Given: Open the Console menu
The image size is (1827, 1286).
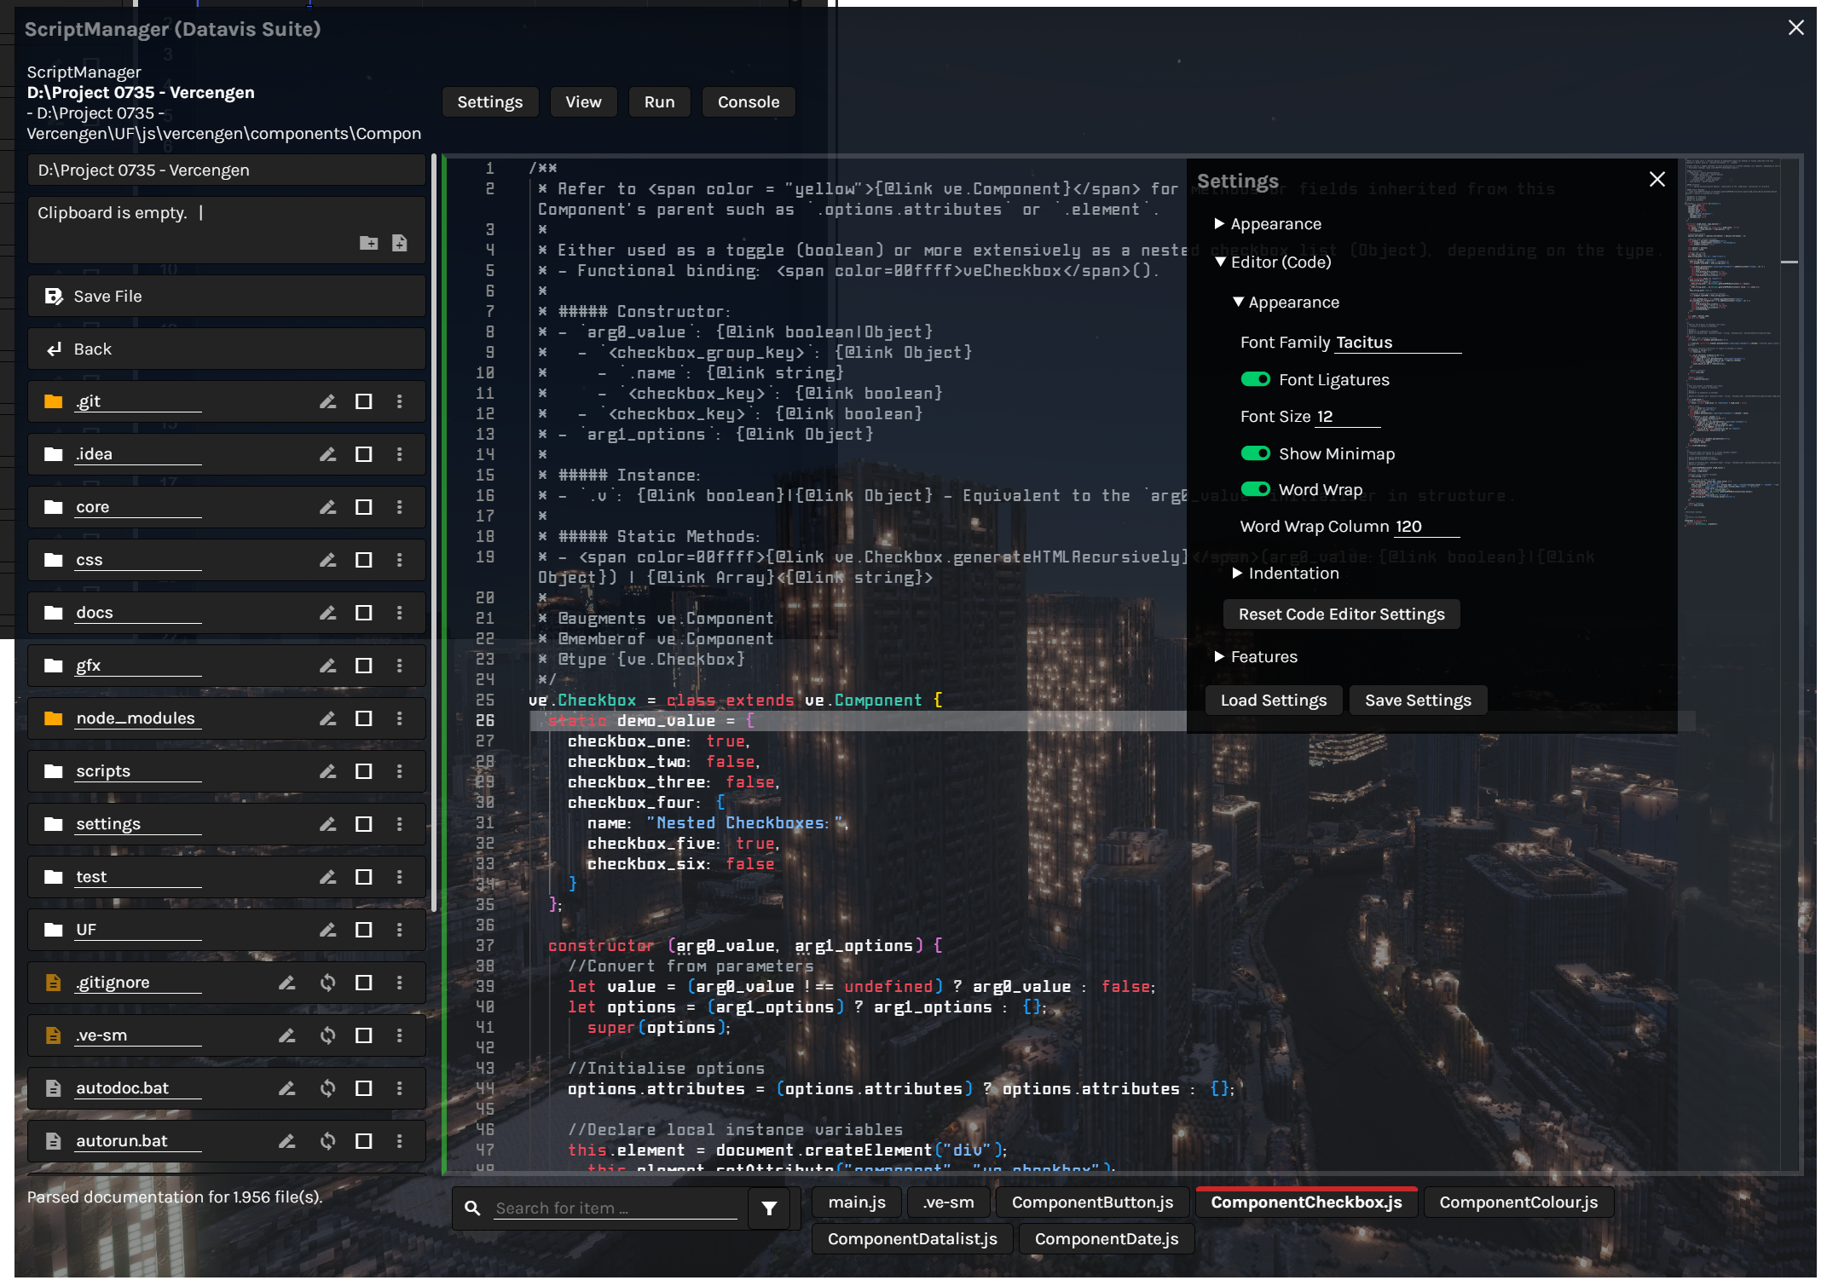Looking at the screenshot, I should [x=748, y=102].
